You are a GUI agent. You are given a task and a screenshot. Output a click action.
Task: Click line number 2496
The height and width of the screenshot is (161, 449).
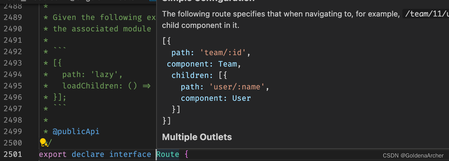tap(13, 97)
